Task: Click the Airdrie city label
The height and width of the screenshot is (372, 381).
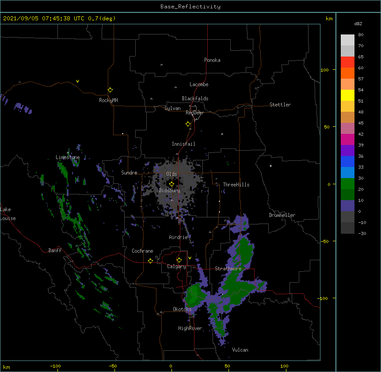Action: [178, 237]
